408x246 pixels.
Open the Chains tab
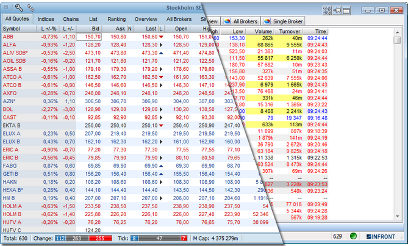click(71, 19)
